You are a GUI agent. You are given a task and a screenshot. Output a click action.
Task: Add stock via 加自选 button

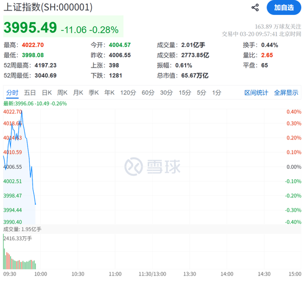pyautogui.click(x=284, y=8)
